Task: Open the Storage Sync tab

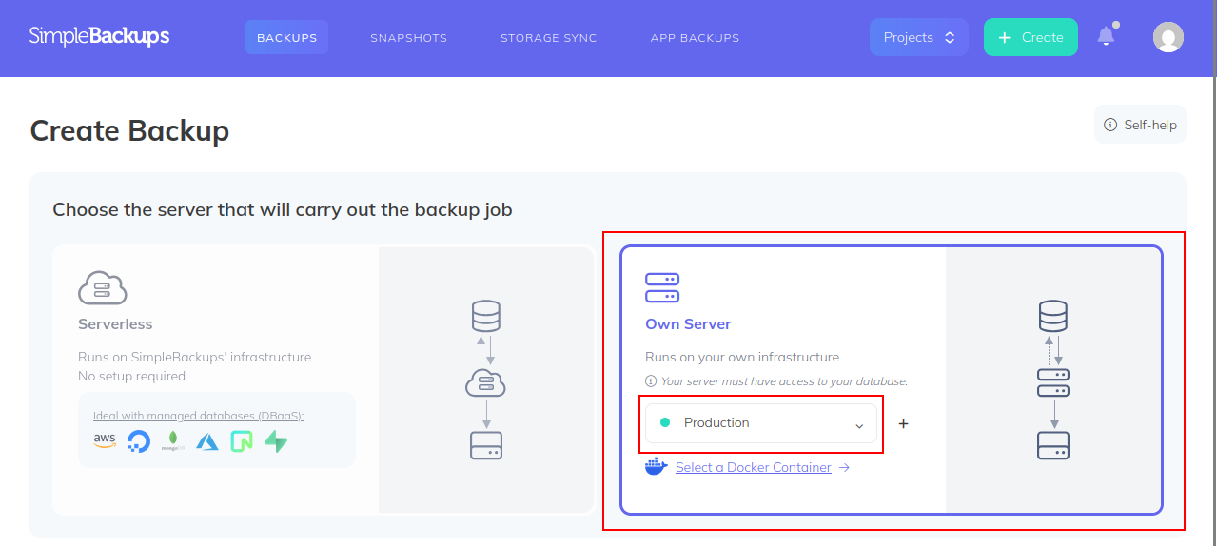Action: click(x=549, y=38)
